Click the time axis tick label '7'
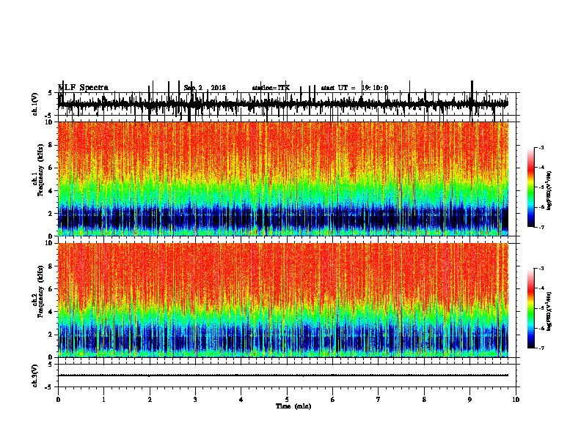The width and height of the screenshot is (581, 448). tap(379, 400)
